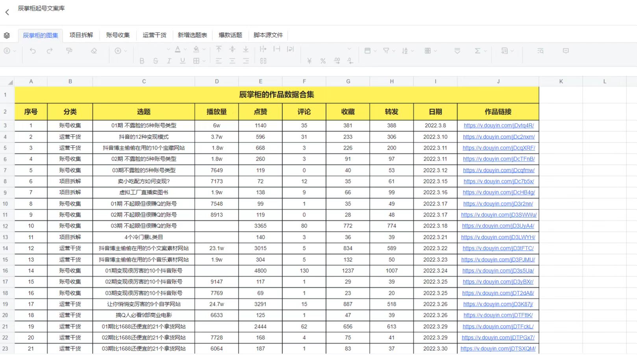Merge the selected cells

pos(263,61)
